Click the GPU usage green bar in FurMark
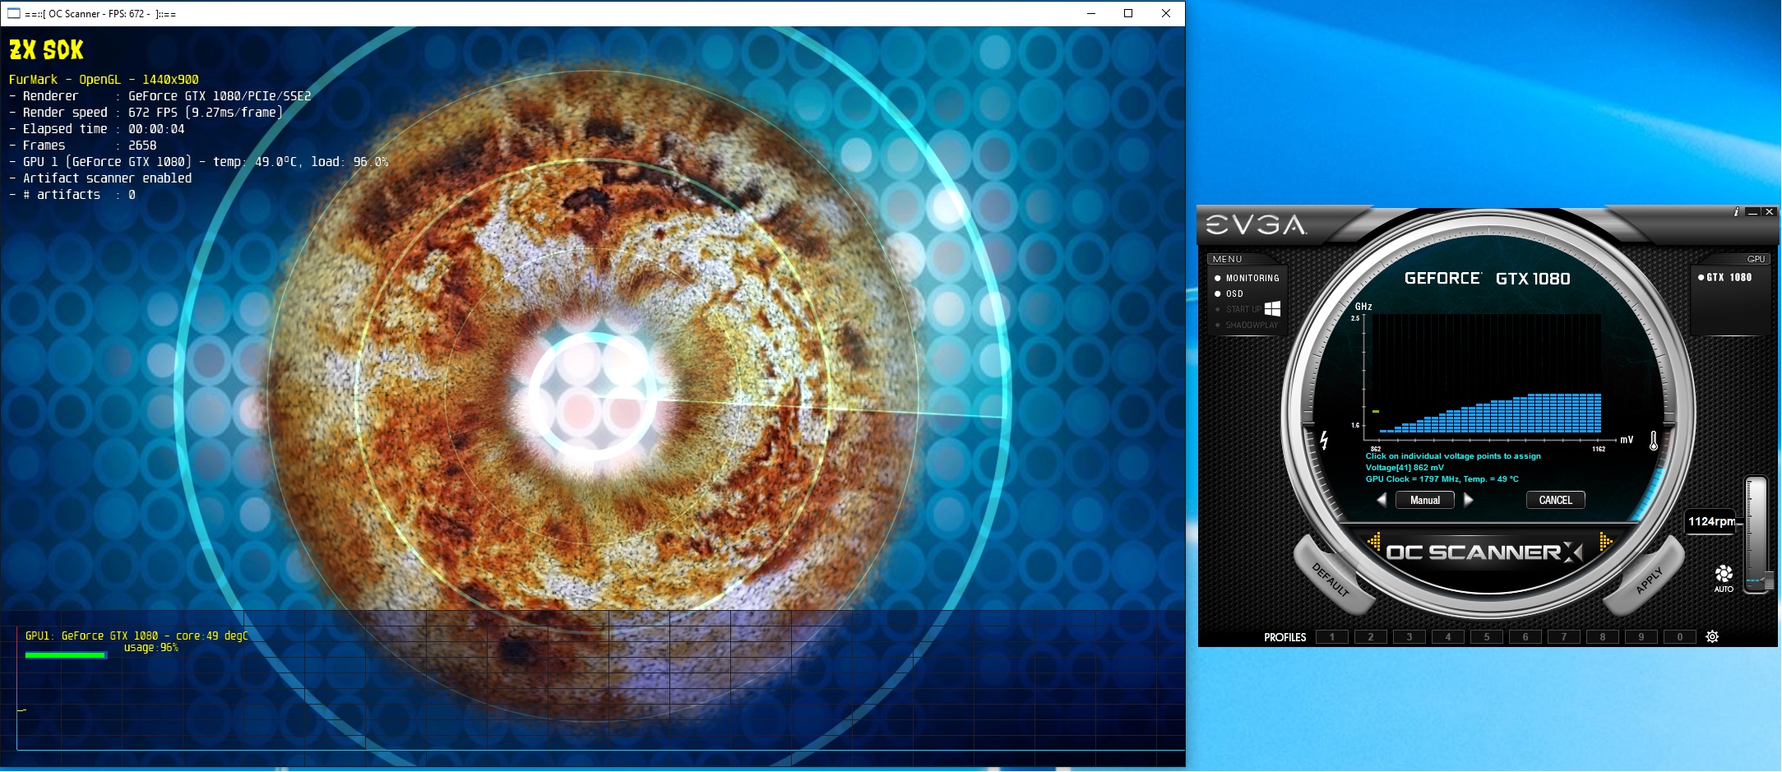This screenshot has width=1782, height=772. [66, 655]
